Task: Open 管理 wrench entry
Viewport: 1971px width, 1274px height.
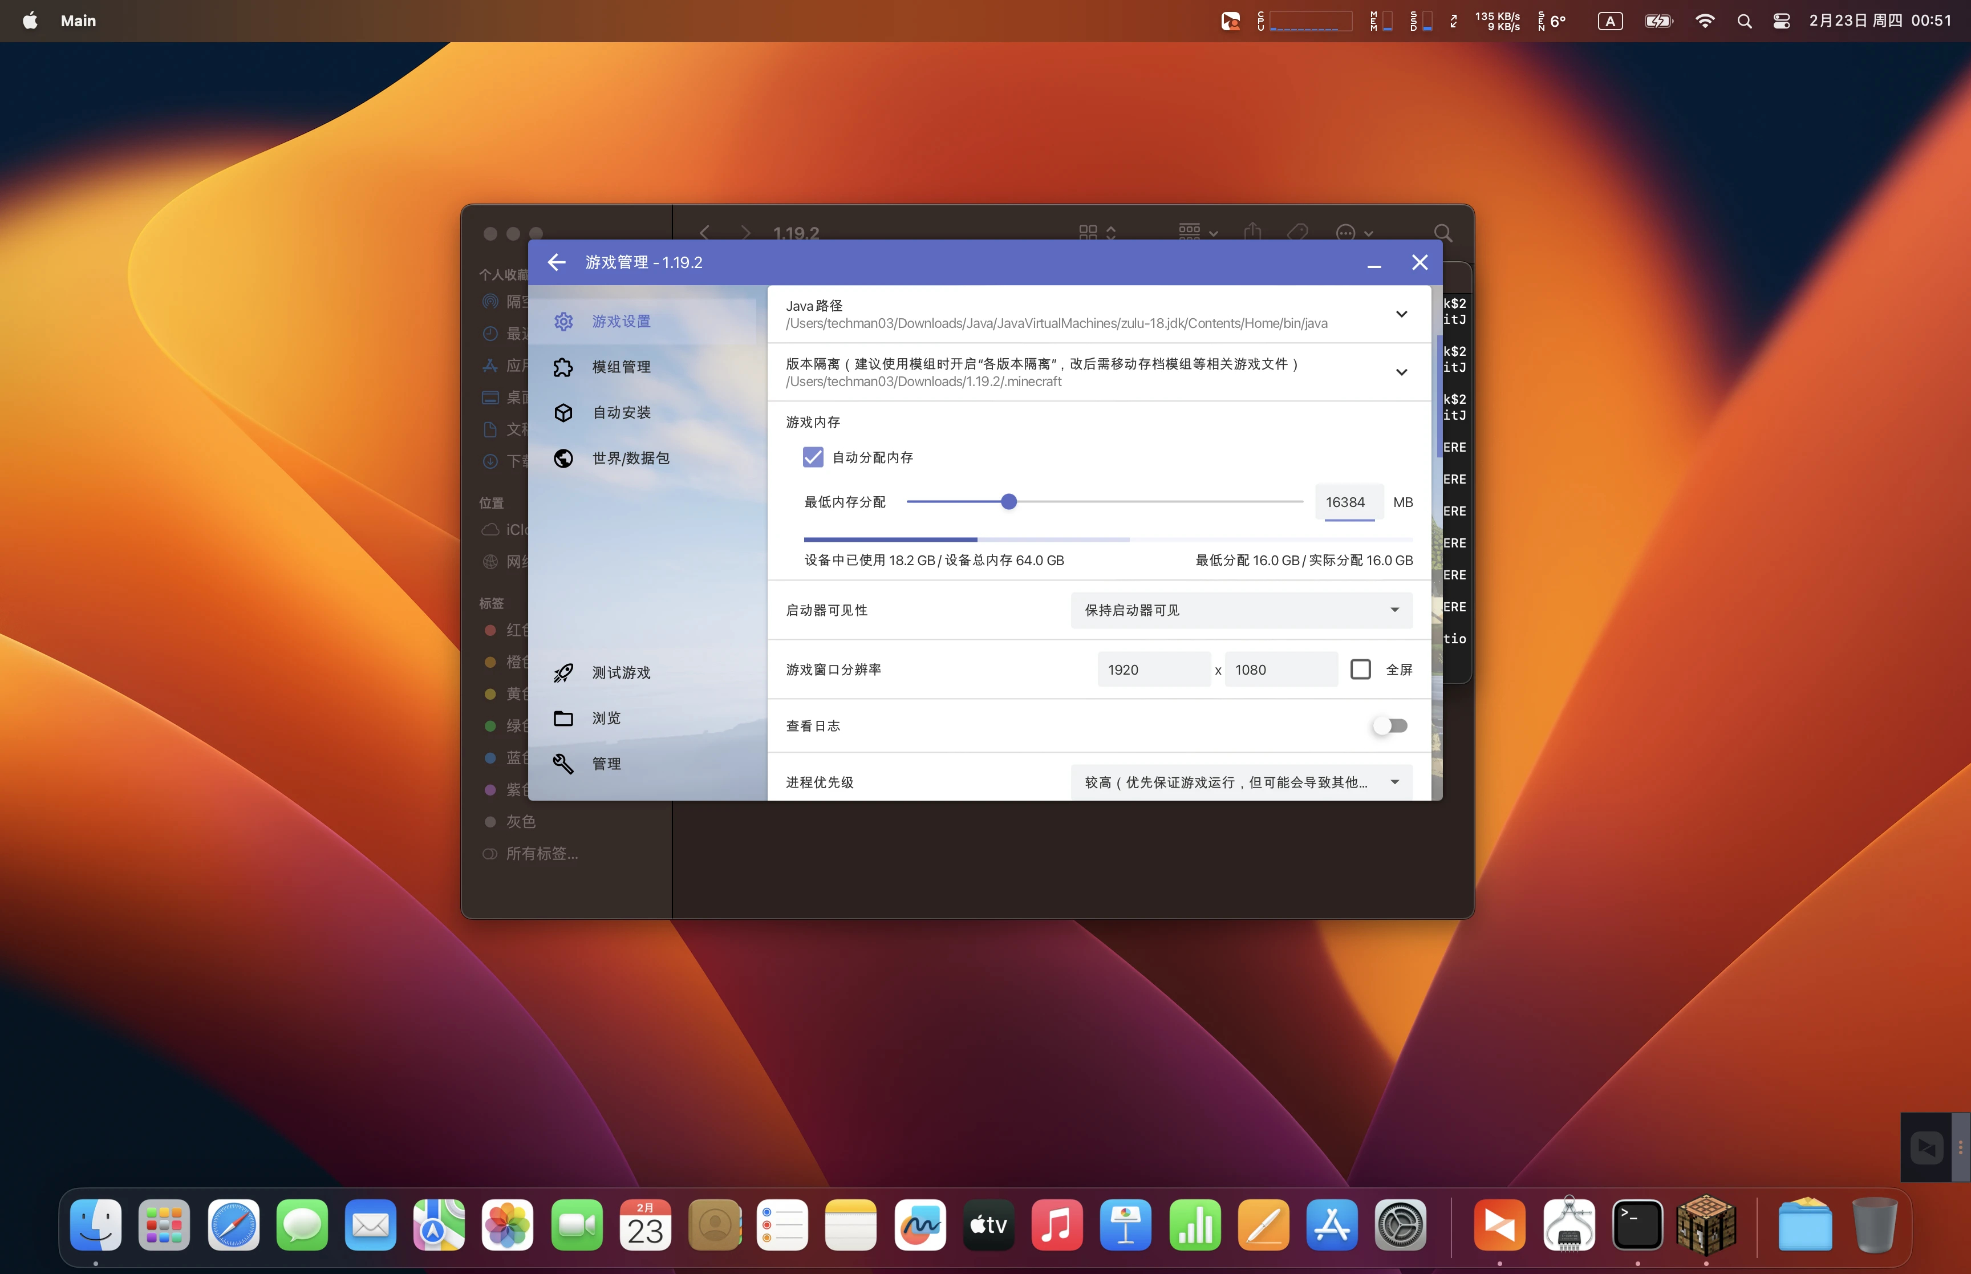Action: 642,764
